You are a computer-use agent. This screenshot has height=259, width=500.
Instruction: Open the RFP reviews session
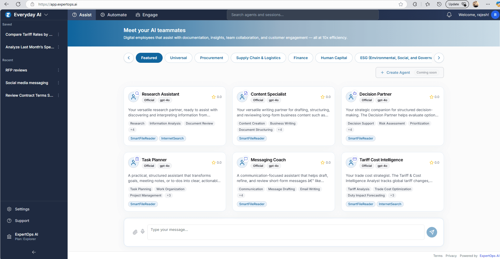tap(16, 70)
